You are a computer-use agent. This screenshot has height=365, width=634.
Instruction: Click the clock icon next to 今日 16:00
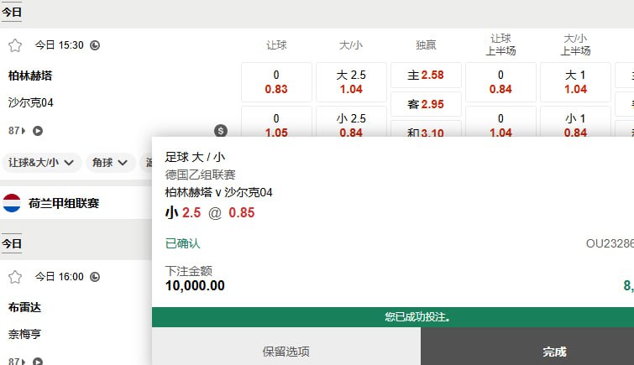coord(95,277)
